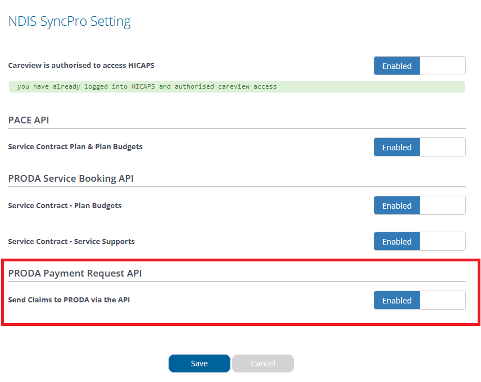
Task: Click white off-side of Send Claims toggle
Action: pyautogui.click(x=442, y=300)
